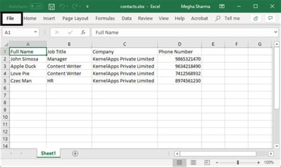Open the Share icon in ribbon
This screenshot has width=281, height=167.
point(256,18)
